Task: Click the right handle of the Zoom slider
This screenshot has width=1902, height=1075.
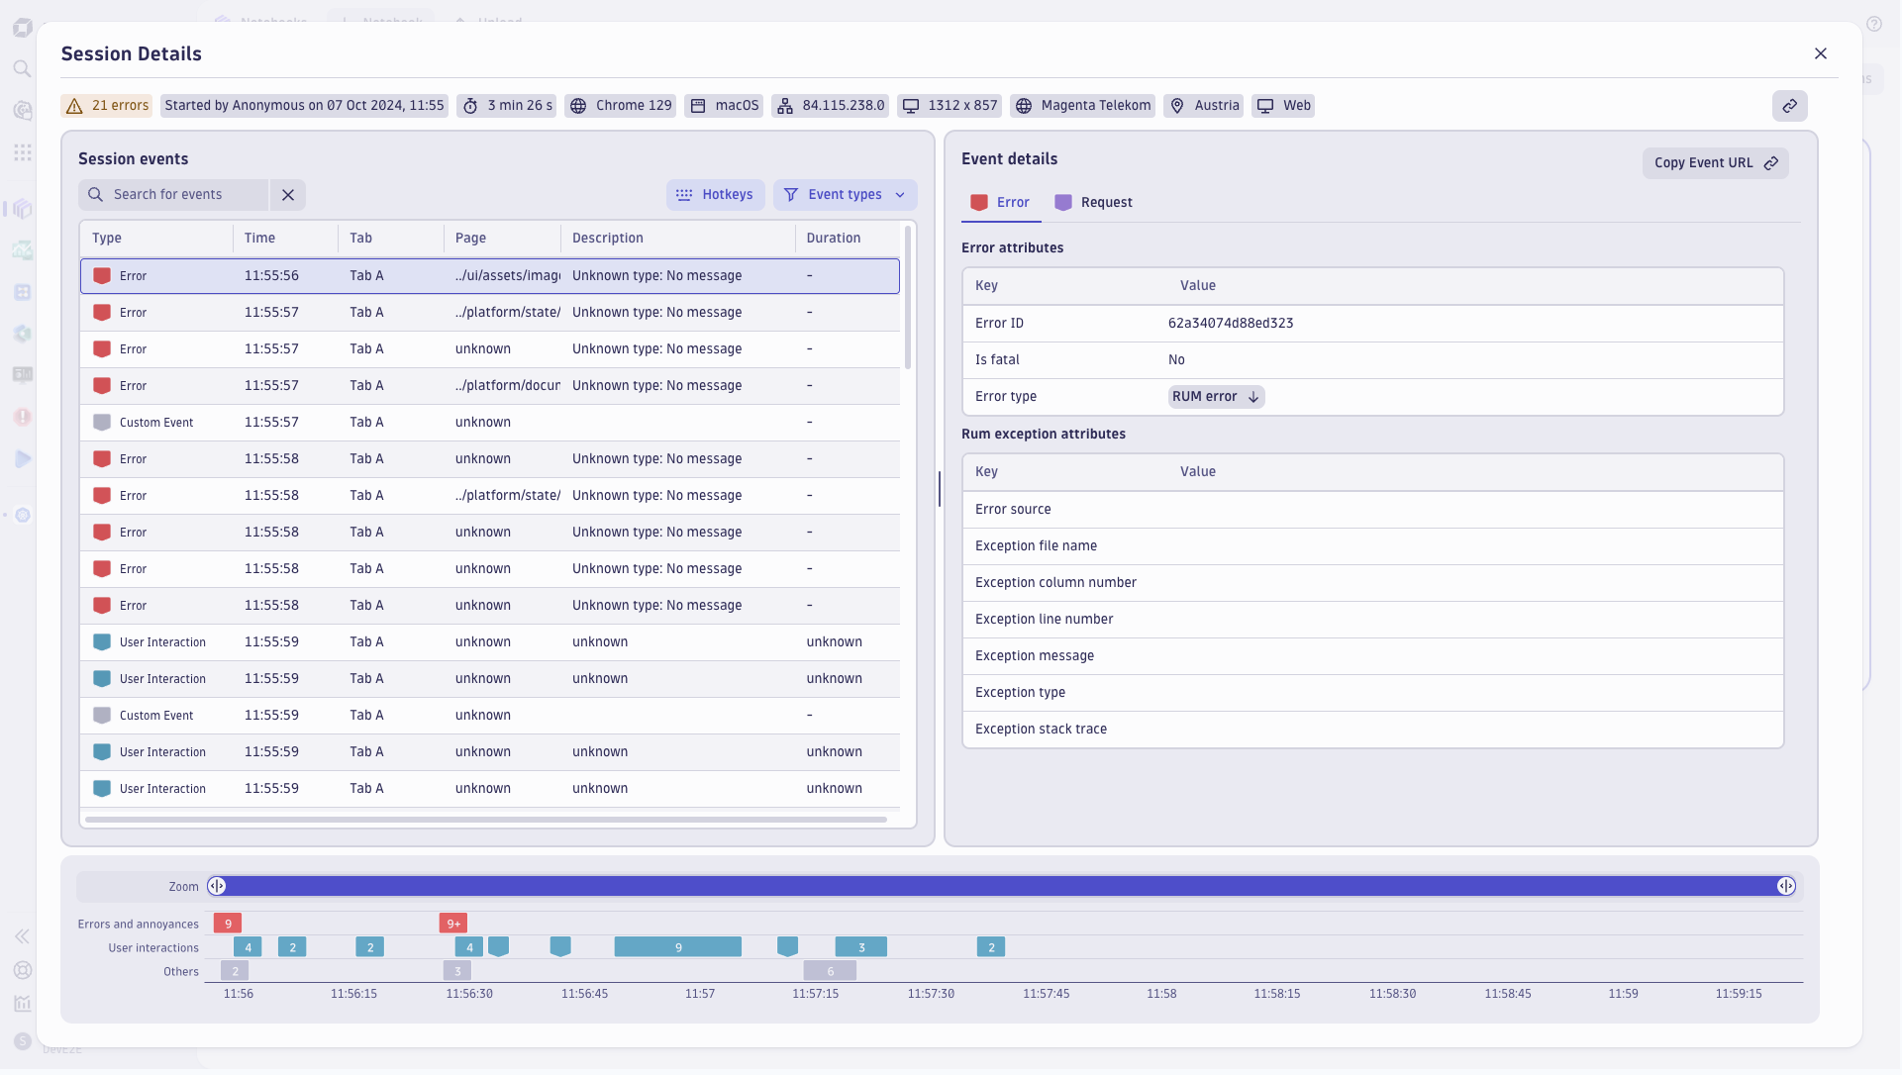Action: [1787, 886]
